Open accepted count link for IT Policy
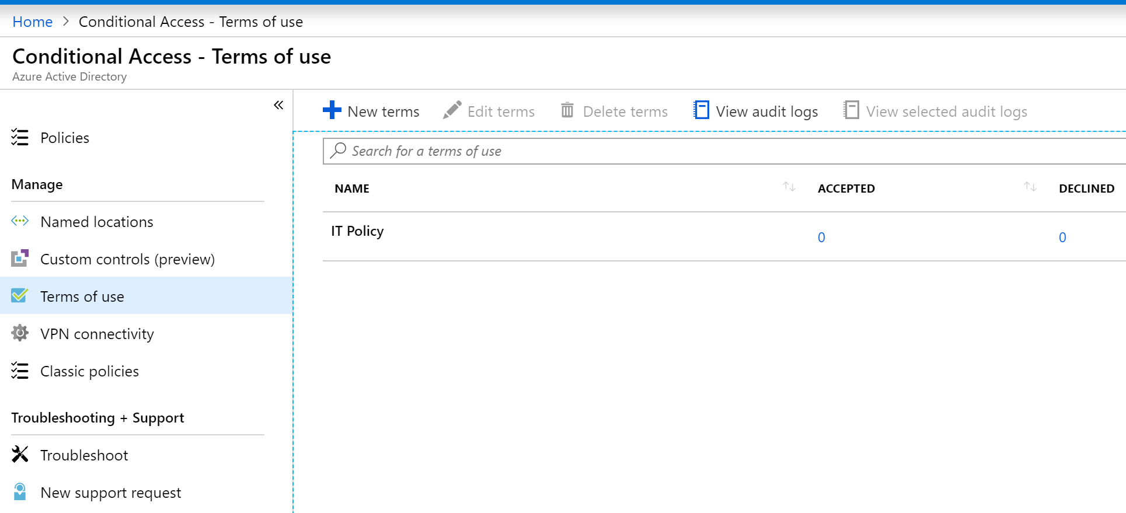This screenshot has height=513, width=1126. click(821, 238)
